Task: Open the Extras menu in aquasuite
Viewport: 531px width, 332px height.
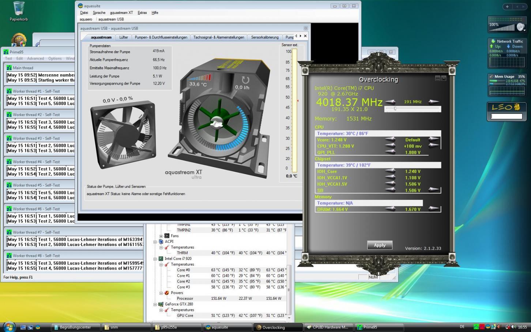Action: tap(142, 13)
